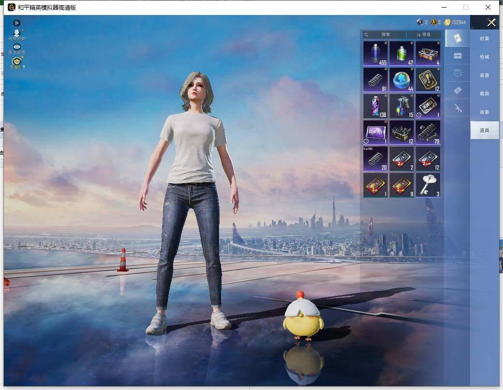Select the blue puzzle-piece globe item (44)
The height and width of the screenshot is (390, 503).
pos(401,80)
